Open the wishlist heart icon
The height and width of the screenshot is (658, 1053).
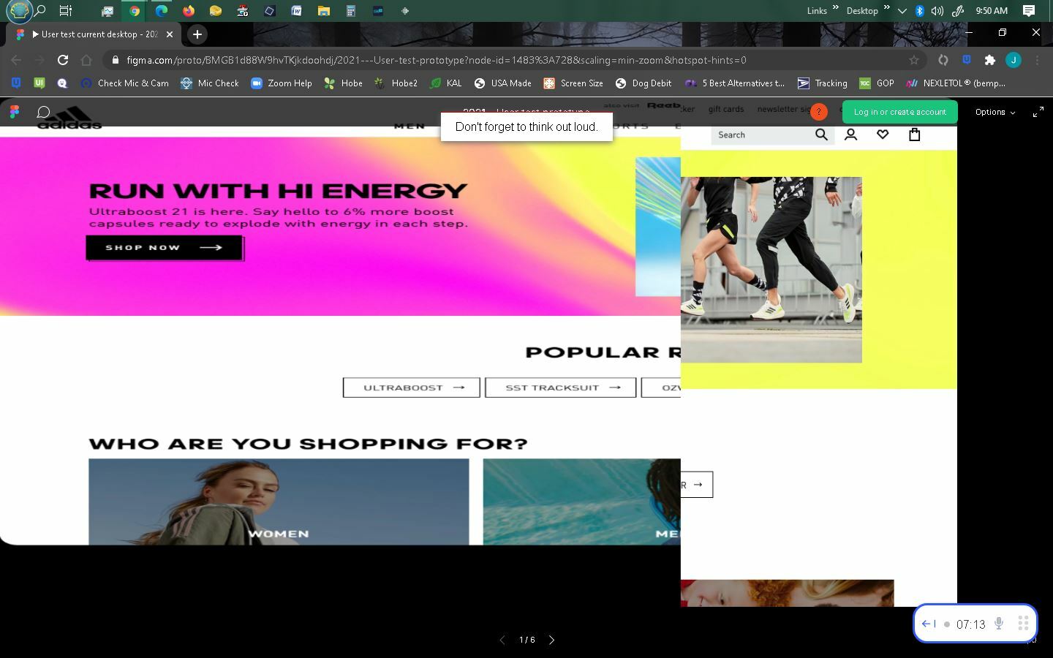(883, 135)
